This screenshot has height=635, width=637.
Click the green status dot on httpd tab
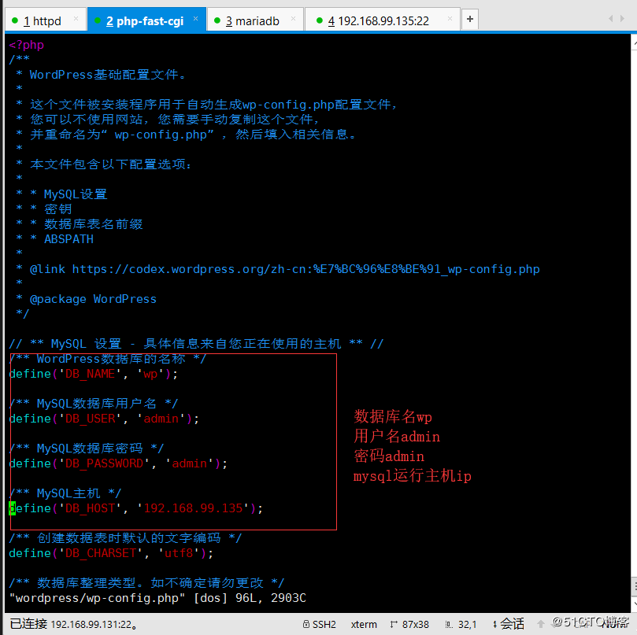tap(14, 20)
